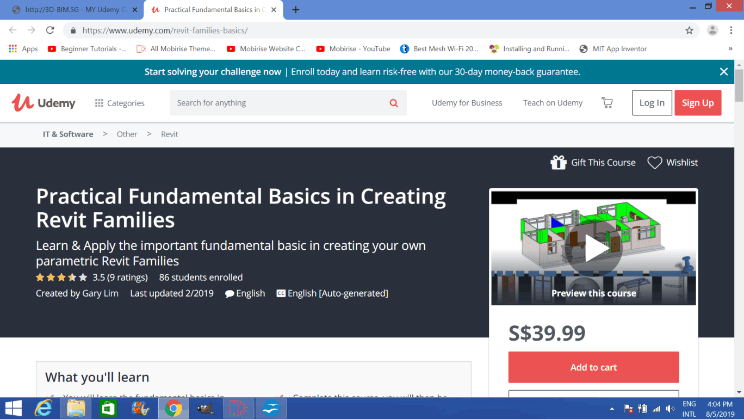Open Chrome profile avatar icon
This screenshot has height=419, width=744.
pos(712,30)
